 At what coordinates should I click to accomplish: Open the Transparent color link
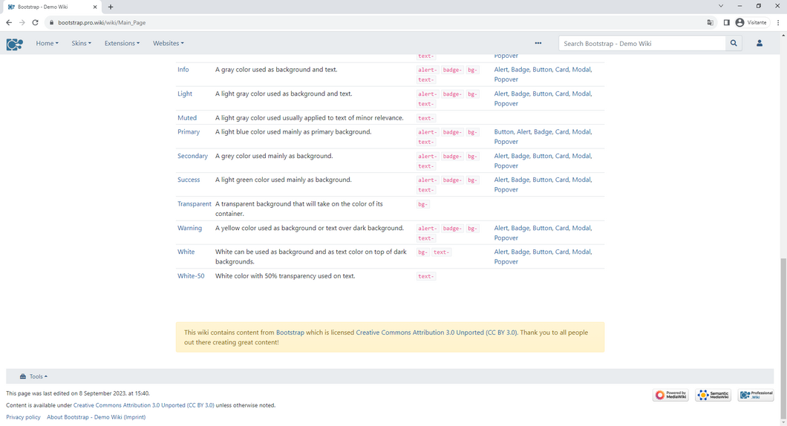click(x=195, y=204)
